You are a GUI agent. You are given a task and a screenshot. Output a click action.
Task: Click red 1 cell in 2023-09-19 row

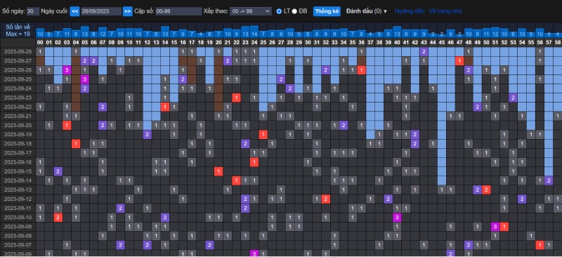click(x=263, y=134)
